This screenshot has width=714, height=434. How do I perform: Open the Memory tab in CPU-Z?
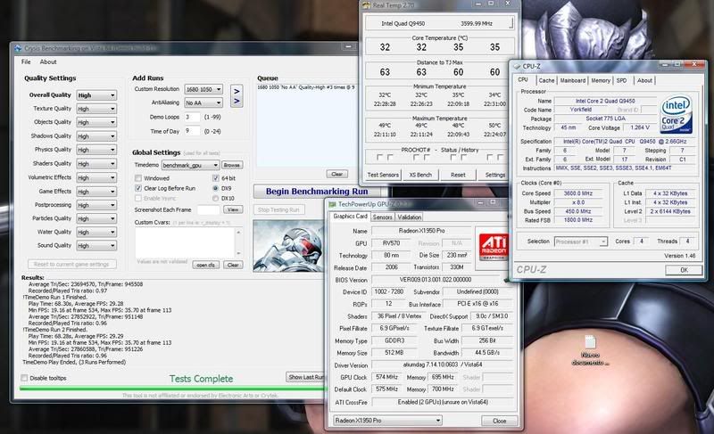click(601, 80)
